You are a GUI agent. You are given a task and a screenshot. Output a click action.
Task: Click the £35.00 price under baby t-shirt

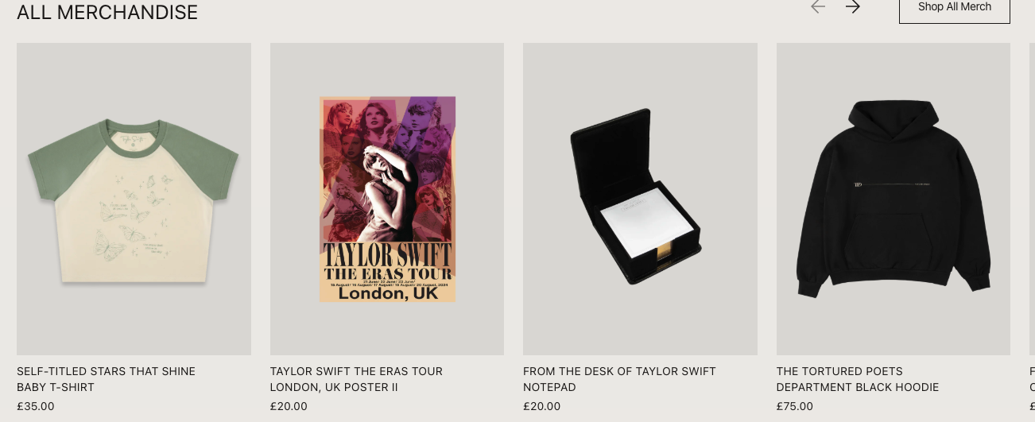coord(36,406)
